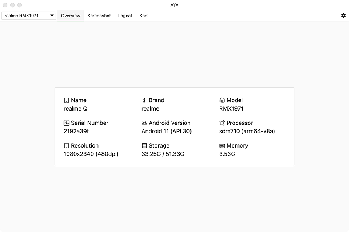Click the screen icon beside Resolution

point(66,146)
